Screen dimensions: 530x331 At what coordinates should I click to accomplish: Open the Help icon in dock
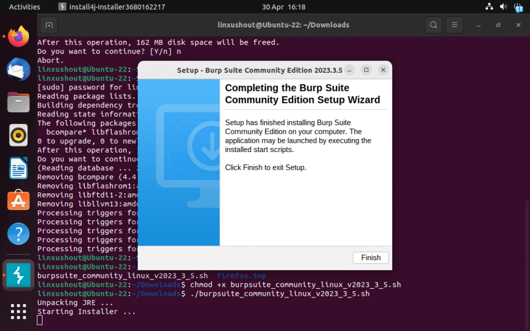point(19,234)
